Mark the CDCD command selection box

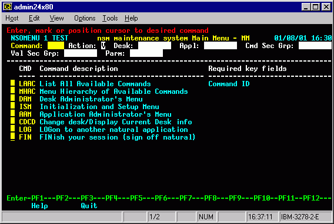click(x=13, y=121)
